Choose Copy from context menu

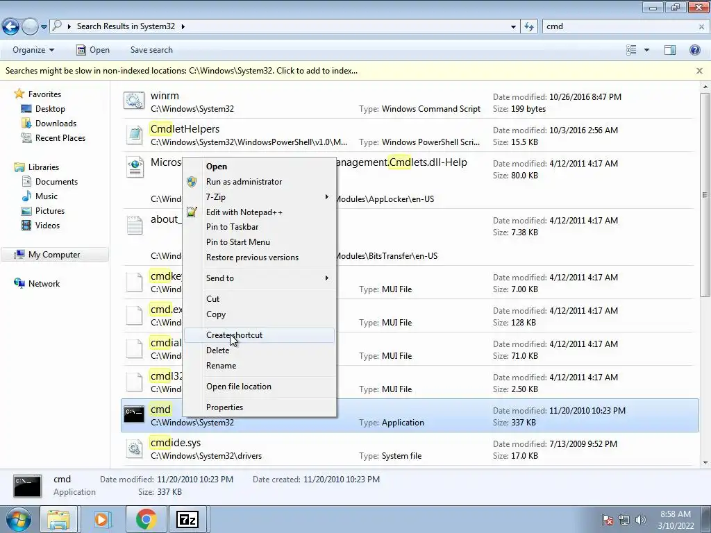pos(260,314)
